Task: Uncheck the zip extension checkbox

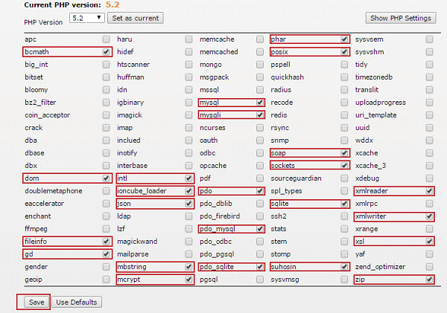Action: pos(430,280)
